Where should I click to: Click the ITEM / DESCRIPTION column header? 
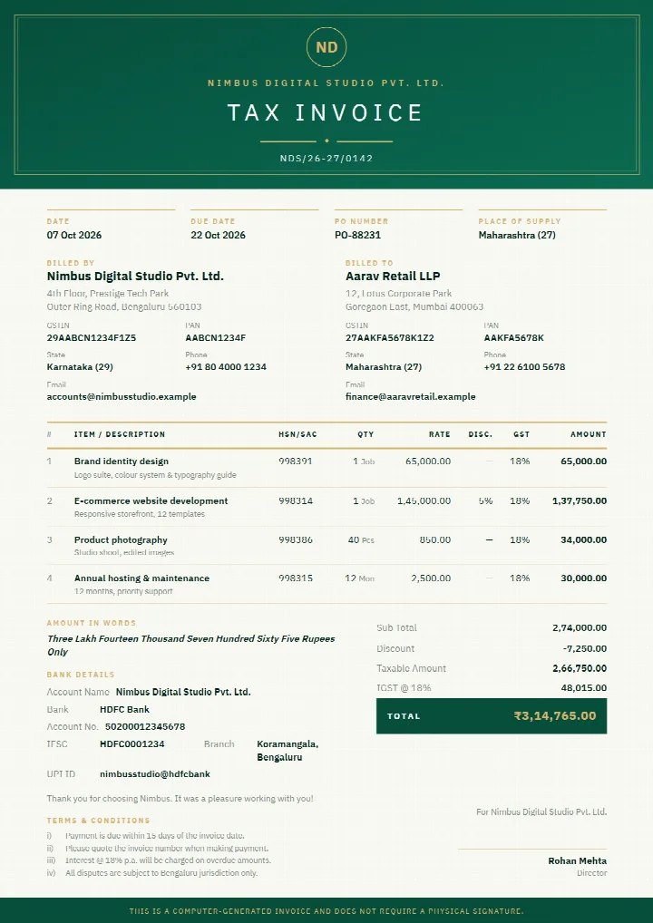120,434
